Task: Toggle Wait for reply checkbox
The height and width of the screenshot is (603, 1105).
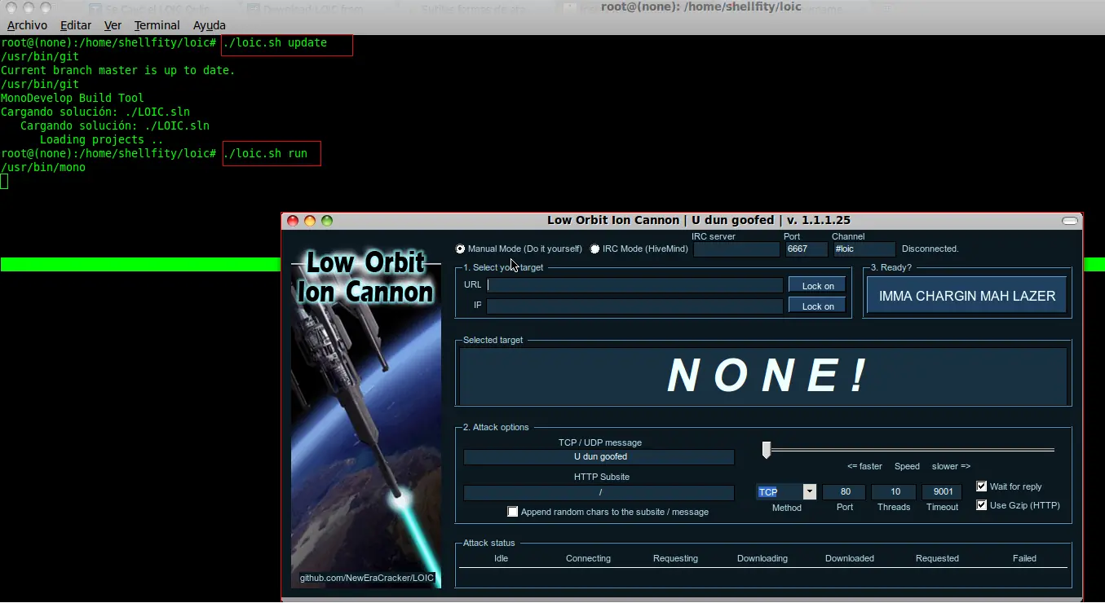Action: (x=982, y=486)
